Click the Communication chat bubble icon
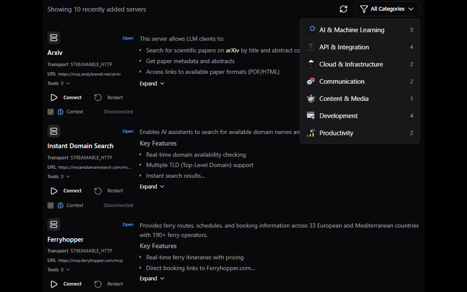Image resolution: width=467 pixels, height=292 pixels. tap(311, 81)
